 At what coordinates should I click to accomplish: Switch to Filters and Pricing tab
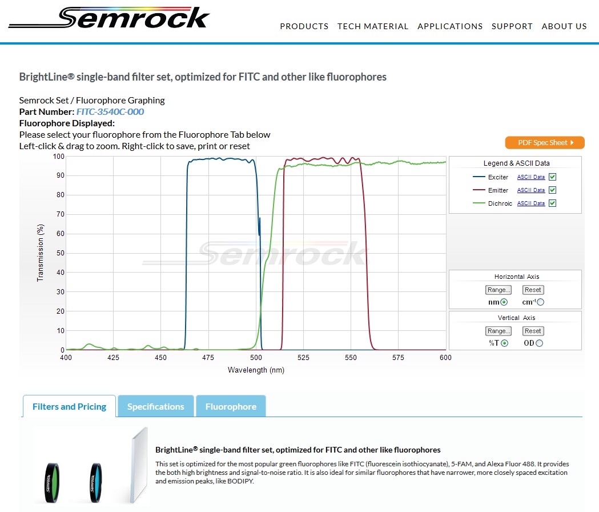(x=69, y=406)
